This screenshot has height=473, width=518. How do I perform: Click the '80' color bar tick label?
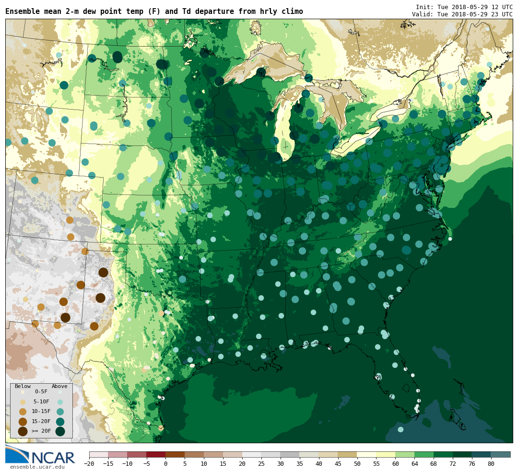pos(492,464)
